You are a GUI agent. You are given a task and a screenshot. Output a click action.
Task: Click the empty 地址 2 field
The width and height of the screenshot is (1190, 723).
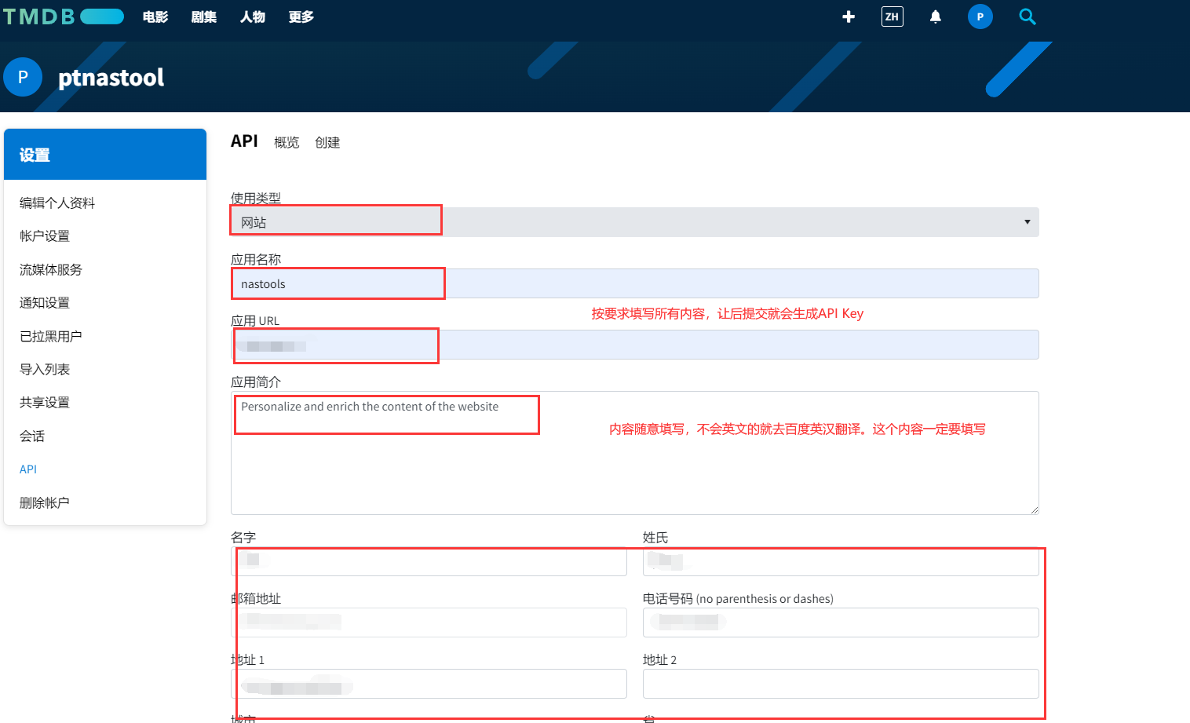(x=840, y=684)
